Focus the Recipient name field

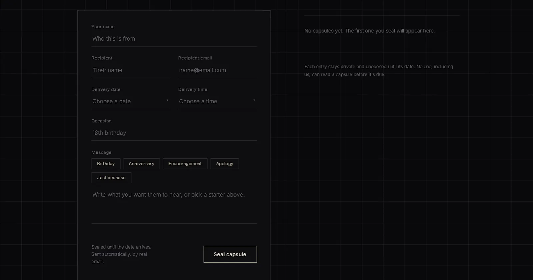pyautogui.click(x=131, y=70)
